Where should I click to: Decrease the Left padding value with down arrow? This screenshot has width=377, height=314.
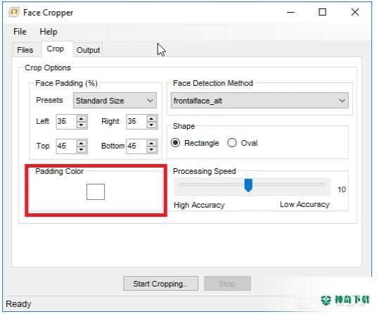[x=82, y=125]
